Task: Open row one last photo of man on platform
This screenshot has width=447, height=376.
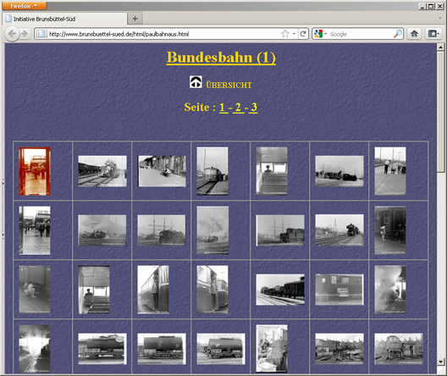Action: click(390, 171)
